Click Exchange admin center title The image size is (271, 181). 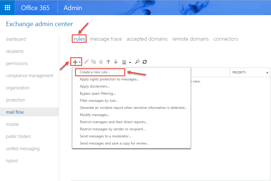click(39, 24)
